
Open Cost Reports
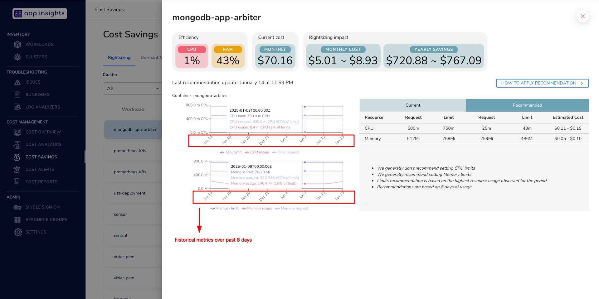tap(41, 182)
